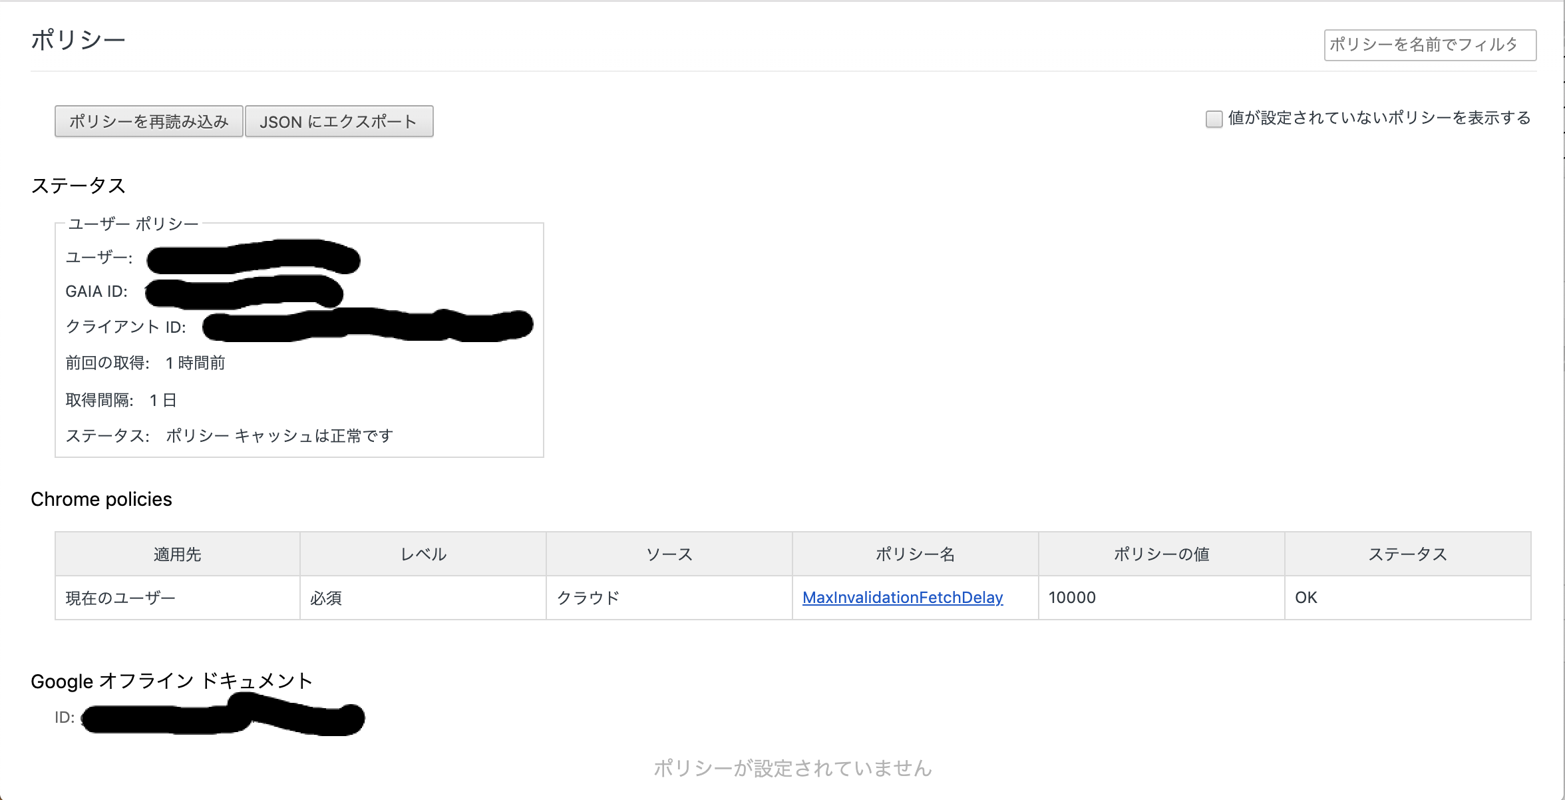Click the policy value 10000 cell
Image resolution: width=1565 pixels, height=800 pixels.
click(x=1072, y=598)
